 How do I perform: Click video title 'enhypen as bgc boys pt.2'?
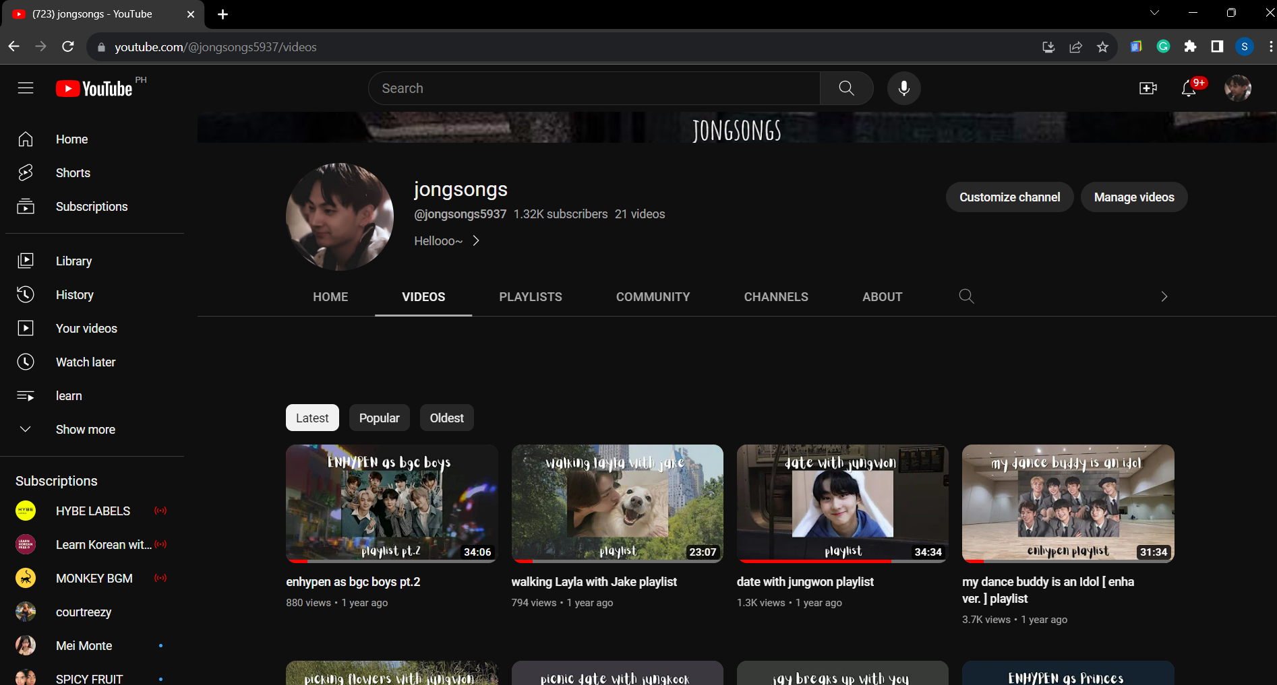pyautogui.click(x=353, y=582)
